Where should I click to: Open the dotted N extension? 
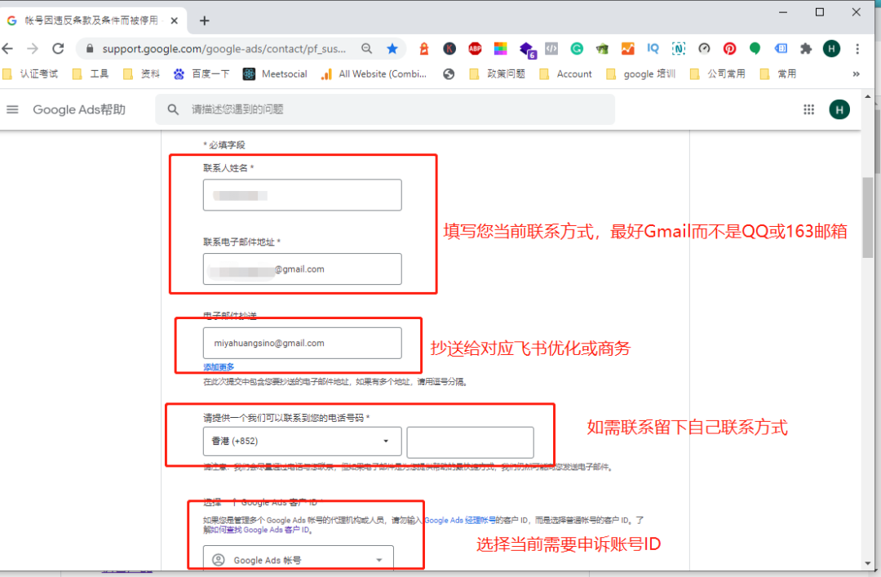coord(679,49)
